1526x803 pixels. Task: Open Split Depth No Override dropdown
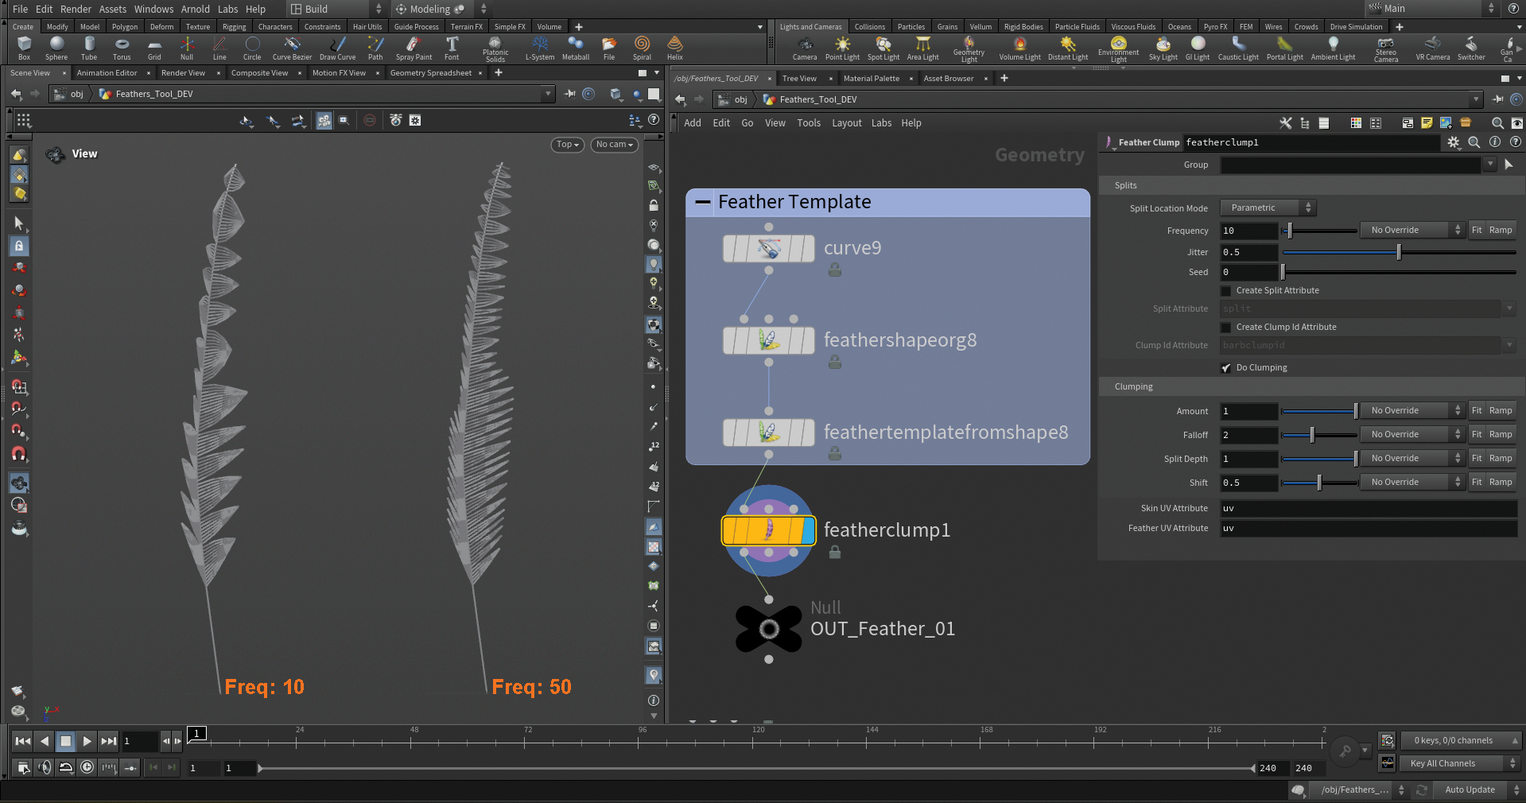pyautogui.click(x=1412, y=458)
